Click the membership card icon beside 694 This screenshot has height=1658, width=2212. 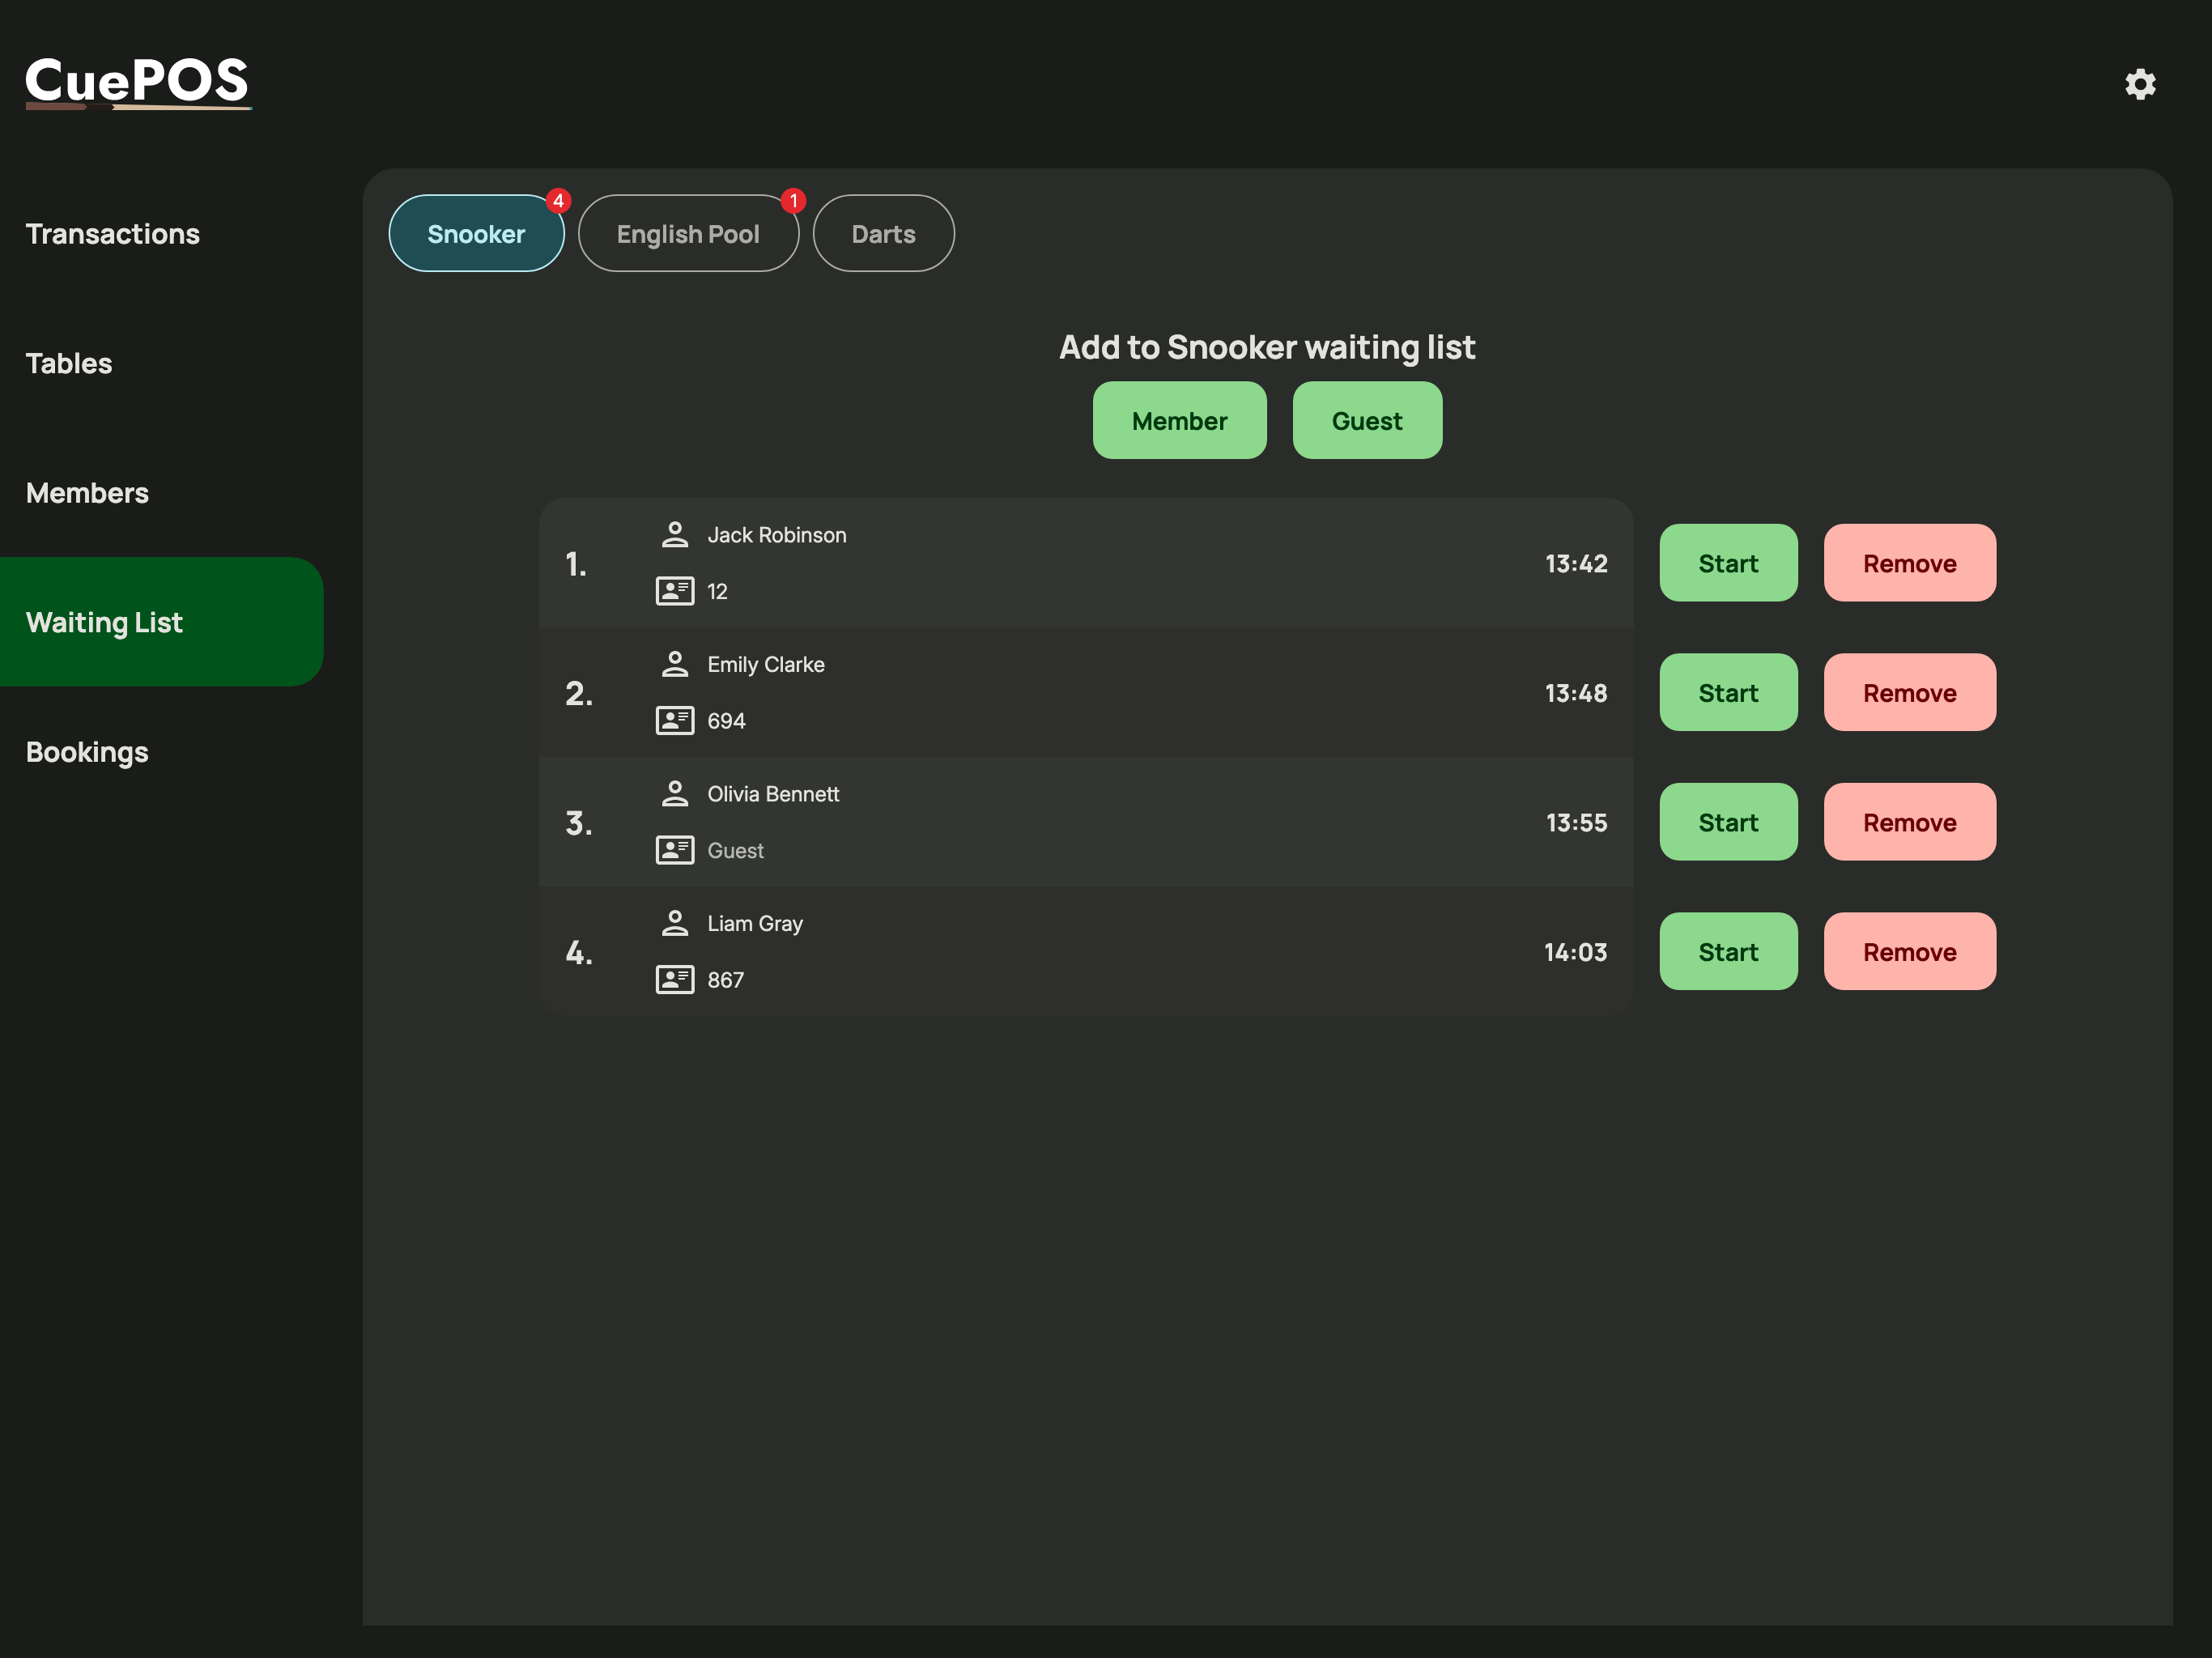point(675,721)
